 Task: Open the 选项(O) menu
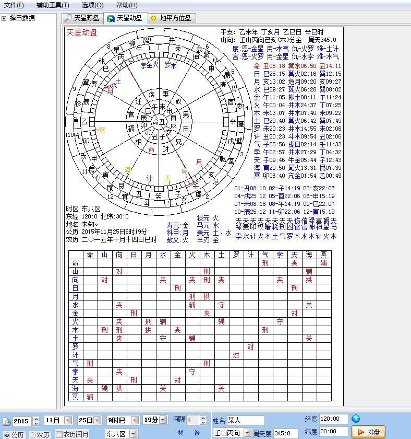tap(92, 5)
